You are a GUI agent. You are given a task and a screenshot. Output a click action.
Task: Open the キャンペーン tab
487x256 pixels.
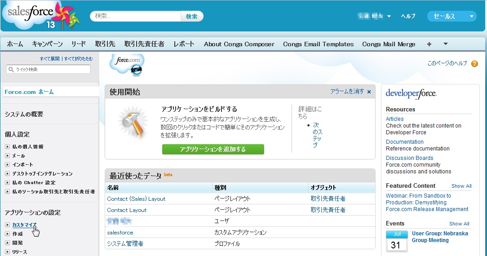(x=47, y=44)
